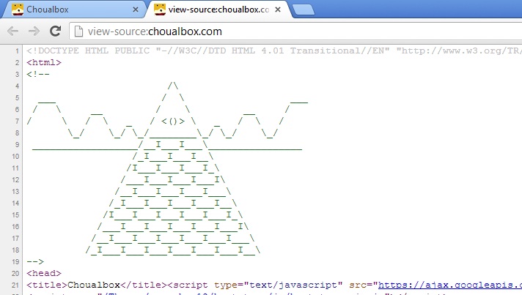522x295 pixels.
Task: Open a new tab
Action: coord(304,10)
